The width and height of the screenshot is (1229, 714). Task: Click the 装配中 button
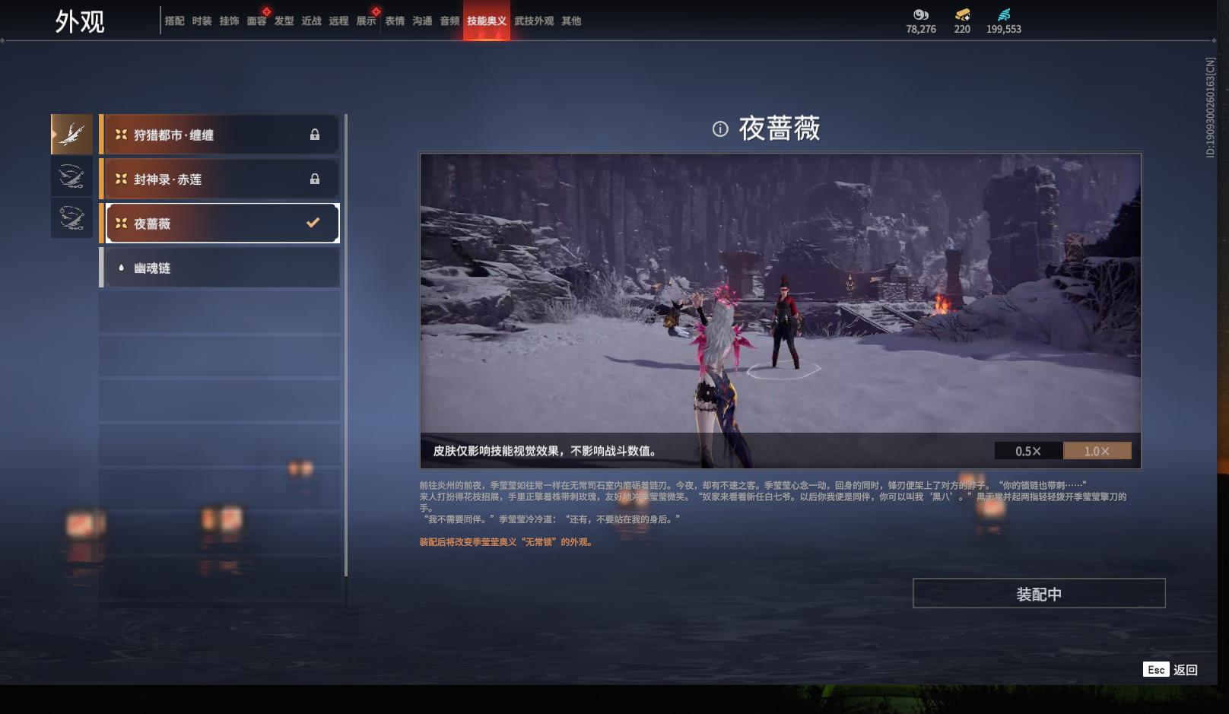[1040, 593]
